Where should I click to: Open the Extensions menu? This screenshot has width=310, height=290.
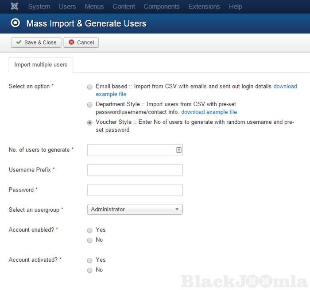click(204, 7)
